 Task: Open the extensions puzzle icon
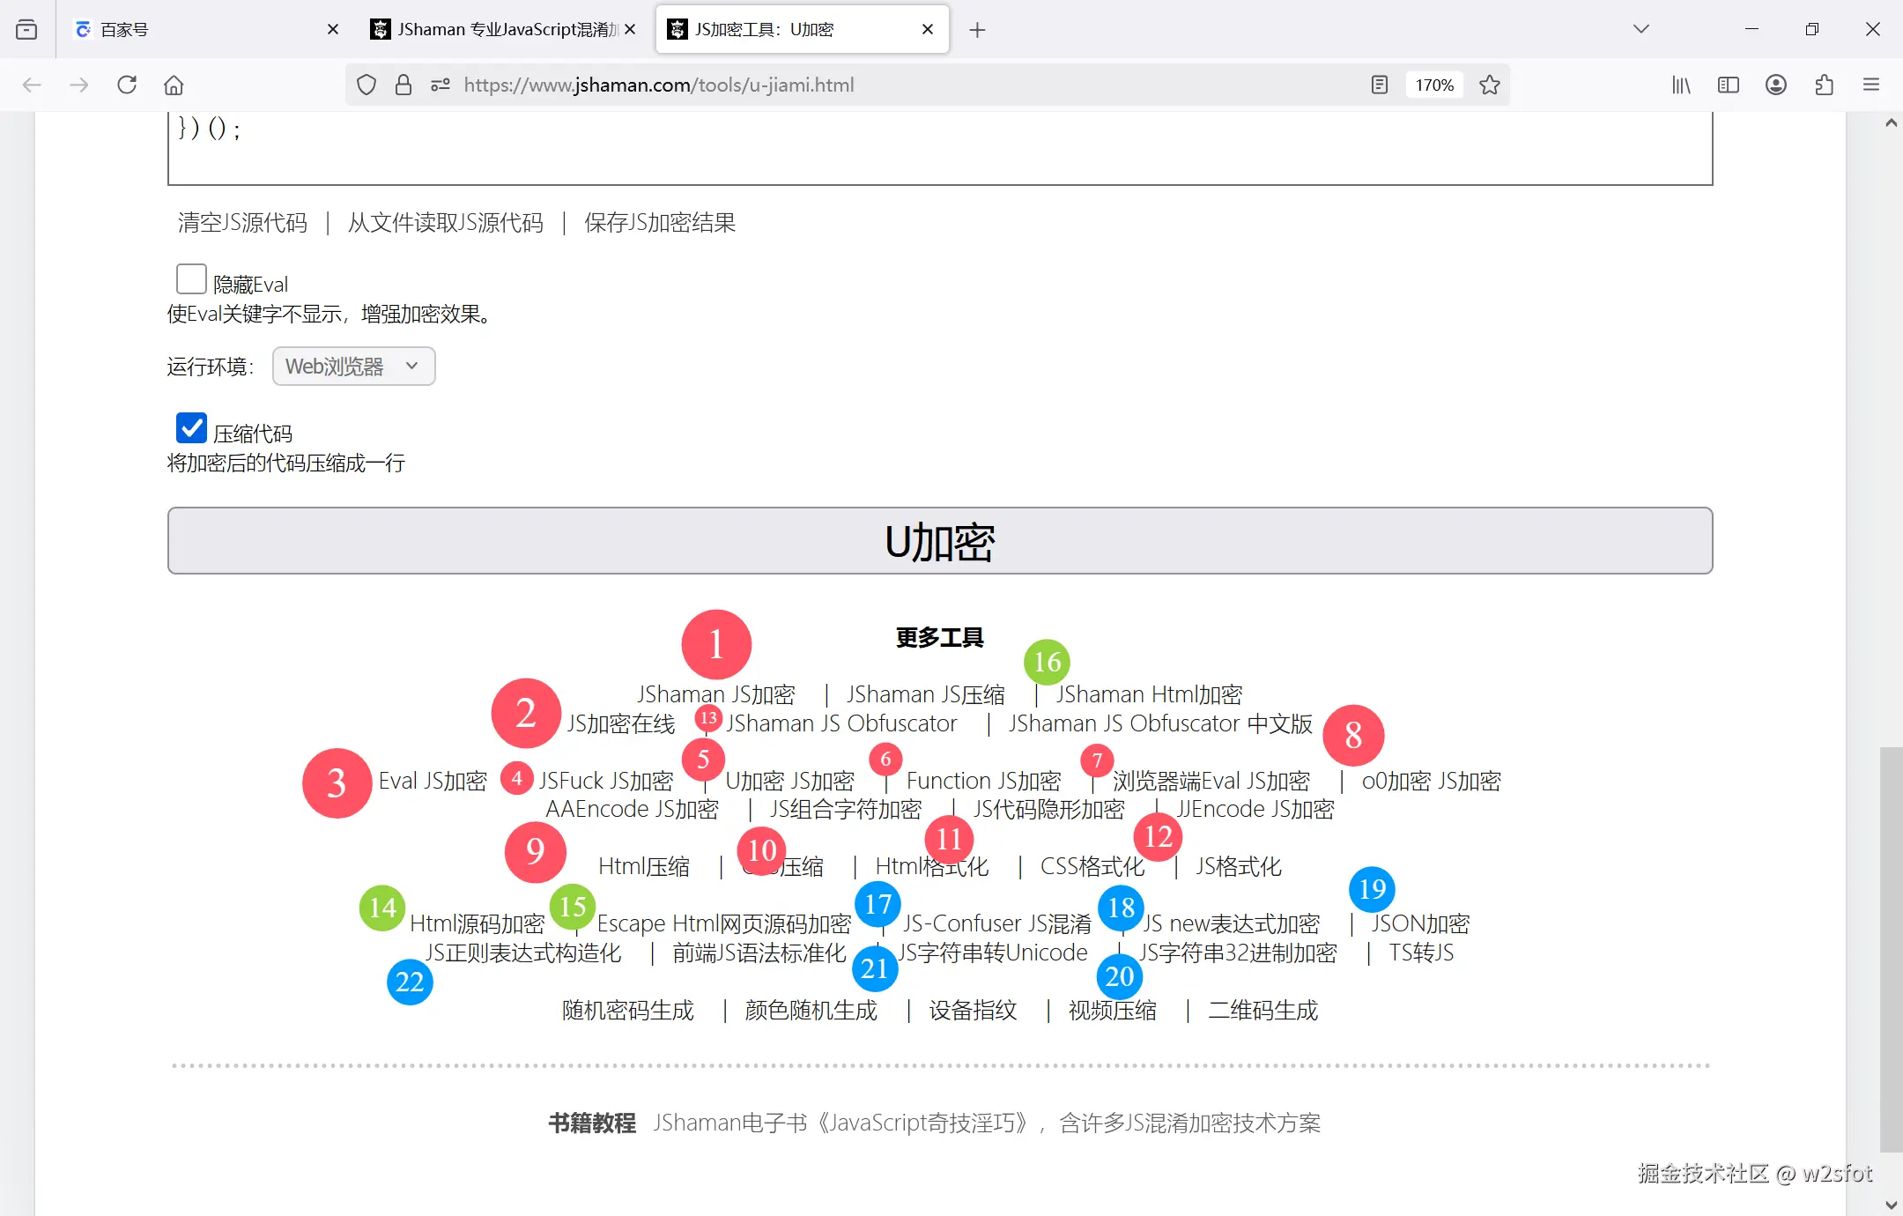click(1824, 85)
